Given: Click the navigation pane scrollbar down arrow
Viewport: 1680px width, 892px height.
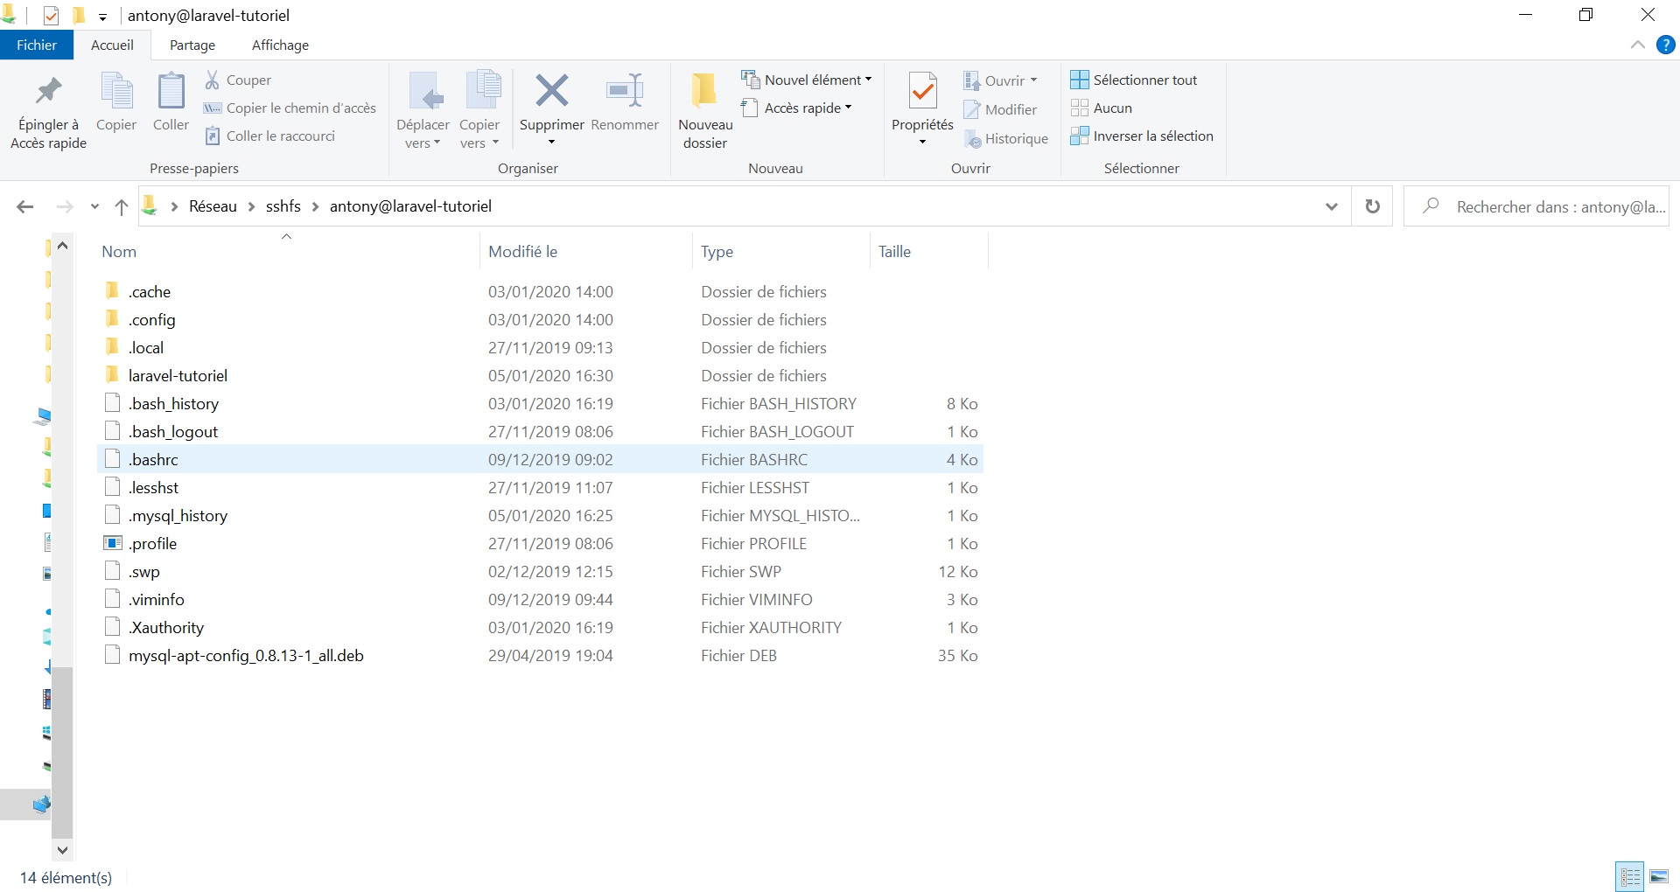Looking at the screenshot, I should tap(62, 849).
